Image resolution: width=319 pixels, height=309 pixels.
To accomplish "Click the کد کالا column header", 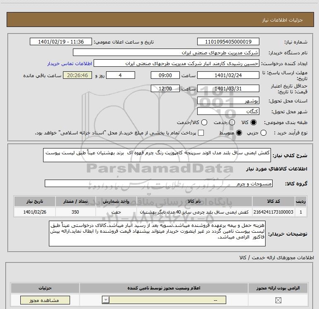I will click(x=273, y=201).
